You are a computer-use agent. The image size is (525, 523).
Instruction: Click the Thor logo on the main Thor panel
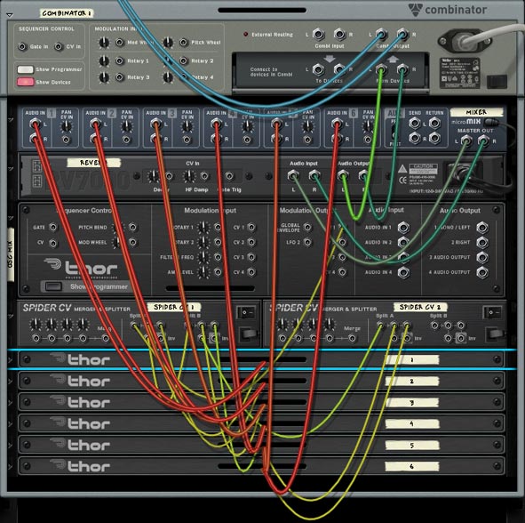82,267
